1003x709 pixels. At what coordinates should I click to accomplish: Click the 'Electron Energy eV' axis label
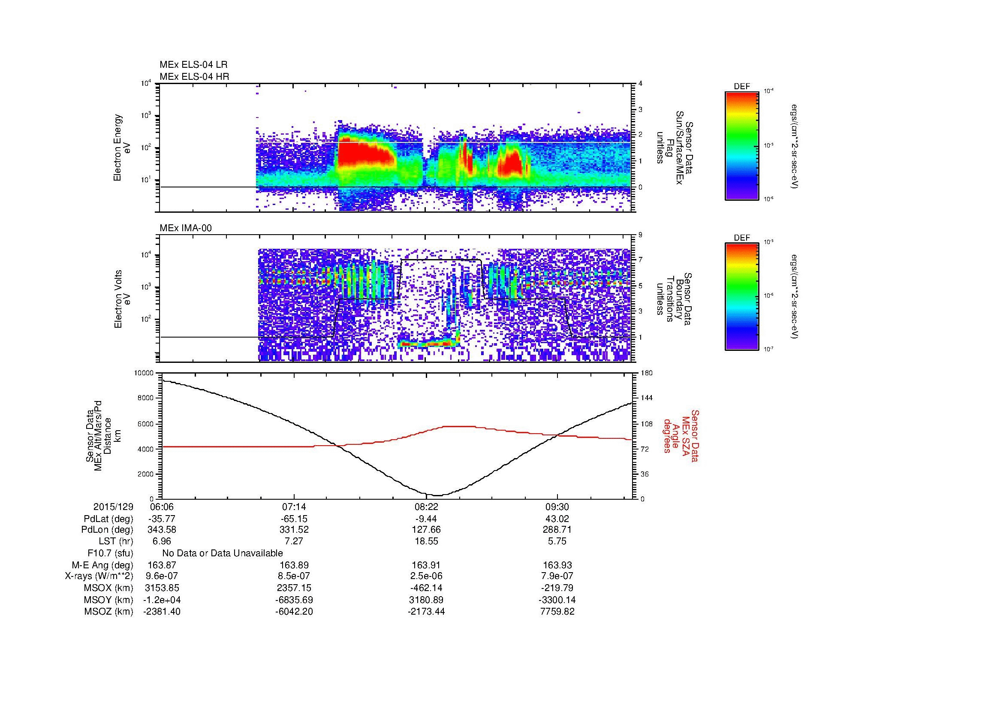[x=122, y=148]
